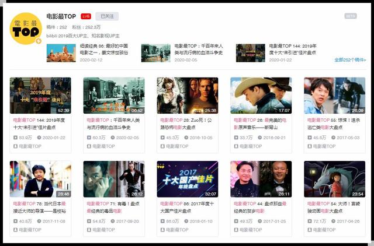Select the 稿件：252 count text
This screenshot has width=374, height=246.
57,27
